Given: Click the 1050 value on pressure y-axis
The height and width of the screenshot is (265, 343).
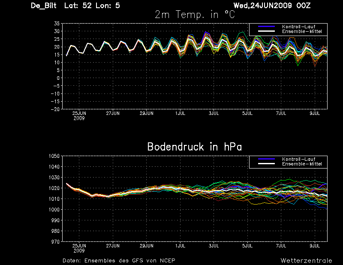Looking at the screenshot, I should tap(54, 156).
